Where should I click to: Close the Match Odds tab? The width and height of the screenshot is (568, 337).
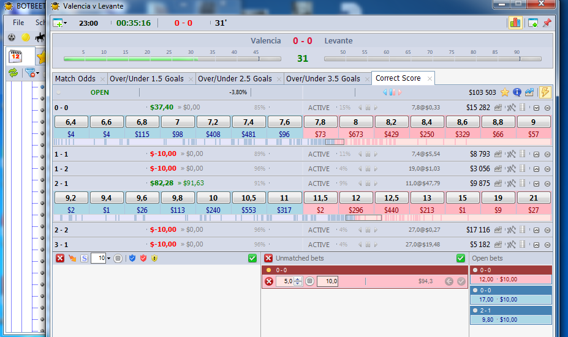102,79
